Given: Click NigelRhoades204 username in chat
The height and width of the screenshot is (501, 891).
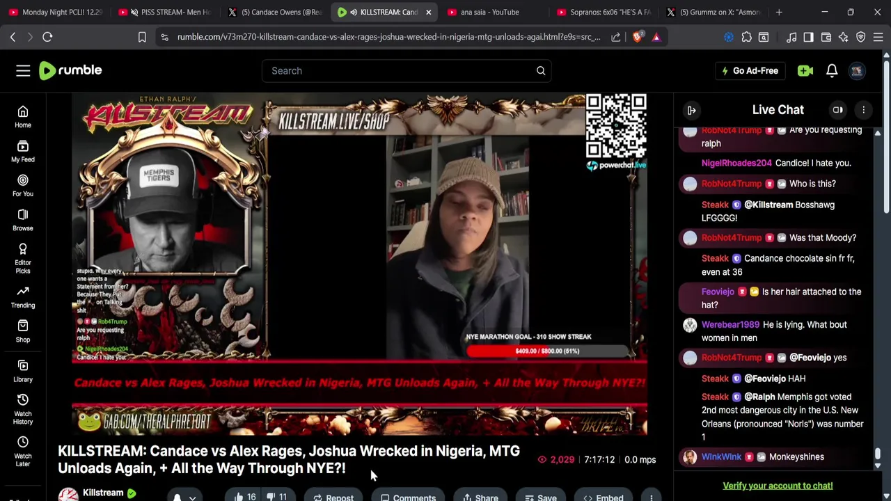Looking at the screenshot, I should (x=736, y=163).
